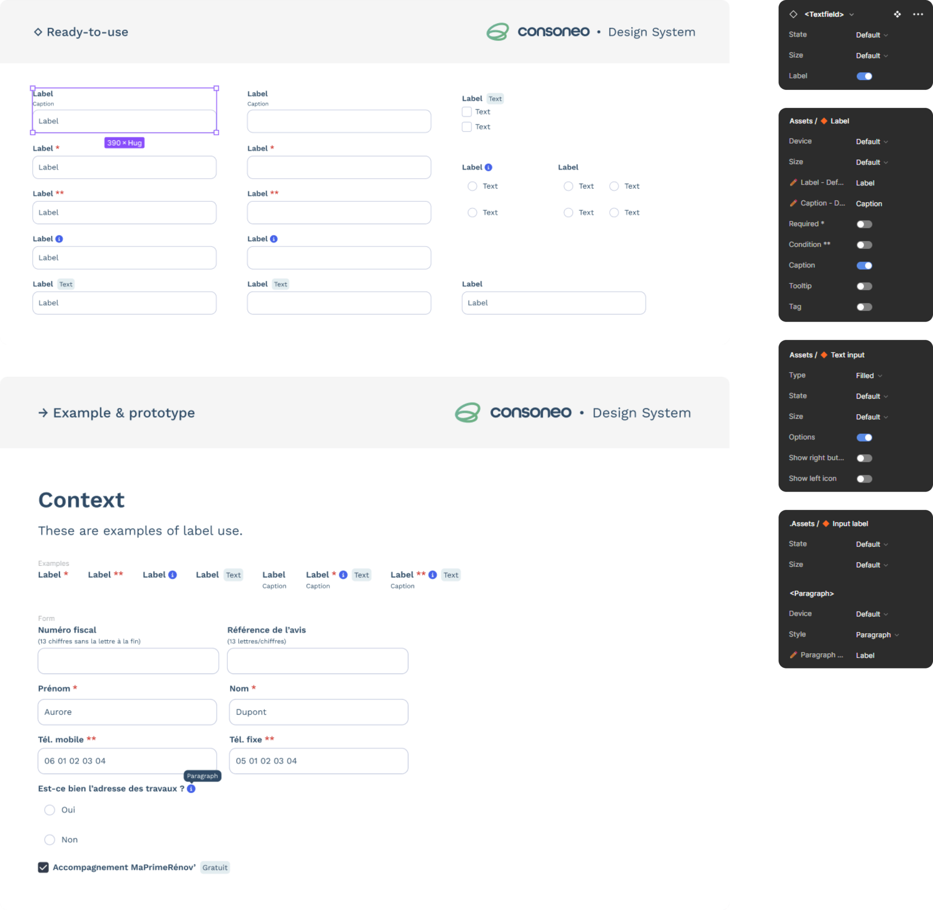Click the orange diamond icon beside Input label
Image resolution: width=933 pixels, height=910 pixels.
pyautogui.click(x=825, y=523)
